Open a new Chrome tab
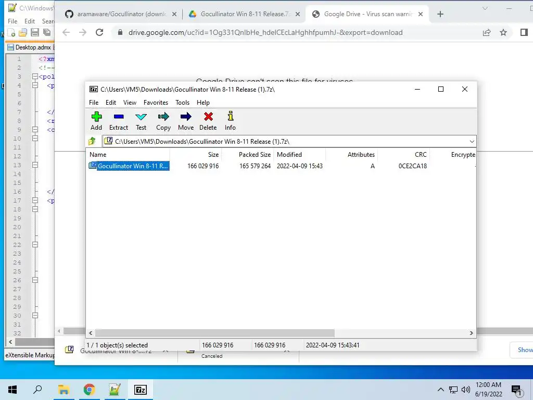 pyautogui.click(x=440, y=14)
